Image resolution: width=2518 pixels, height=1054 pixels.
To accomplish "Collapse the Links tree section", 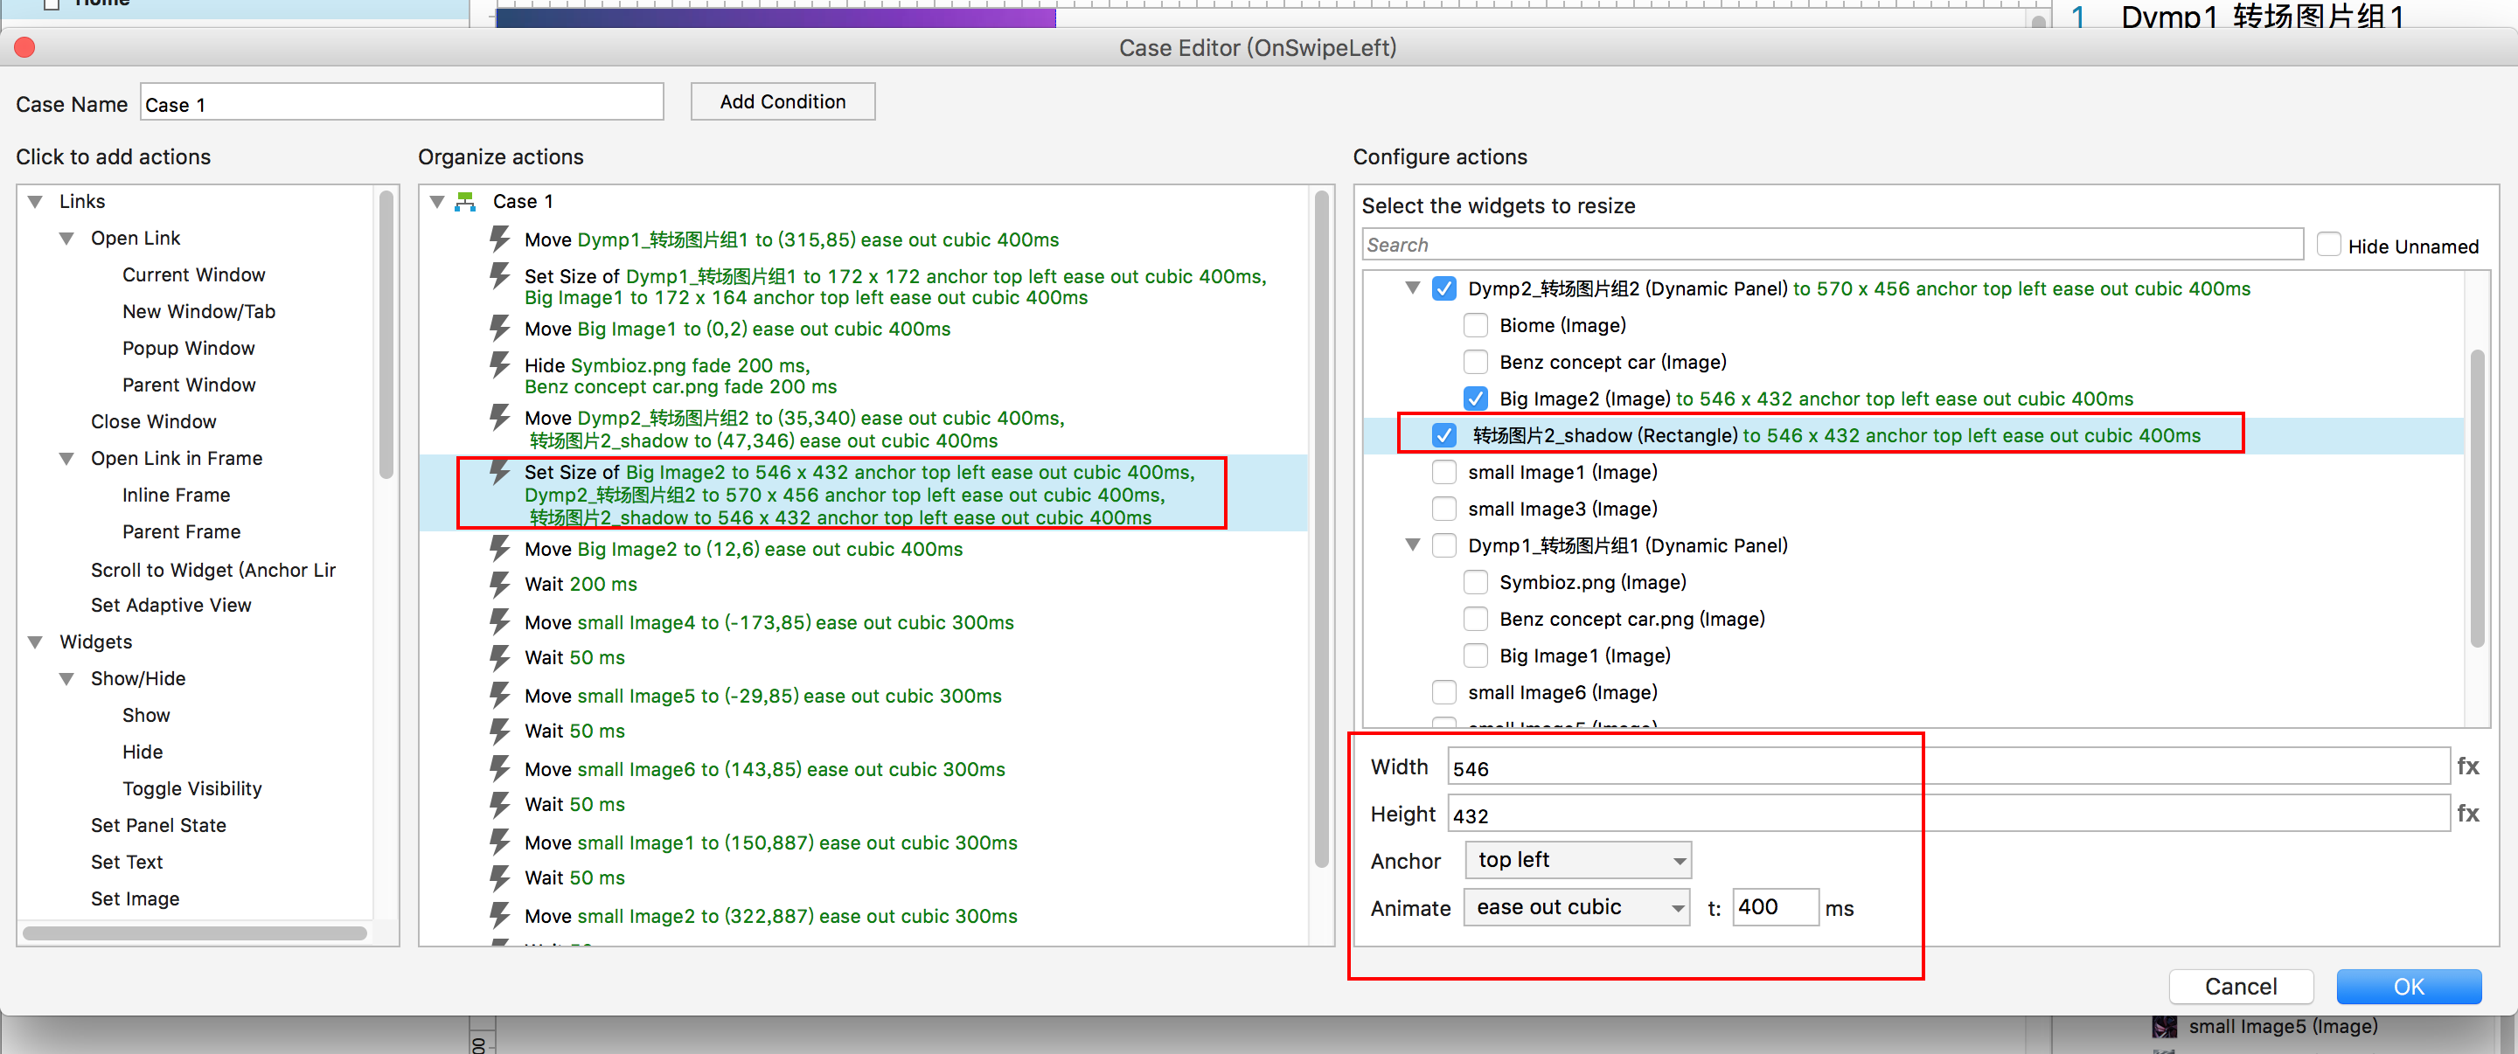I will point(35,202).
